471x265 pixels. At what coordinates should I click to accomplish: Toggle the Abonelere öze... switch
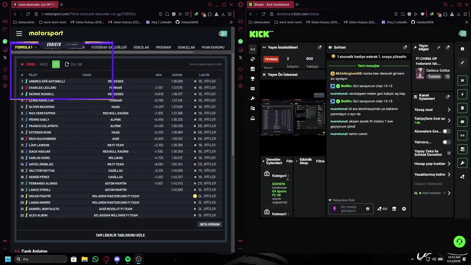point(446,131)
